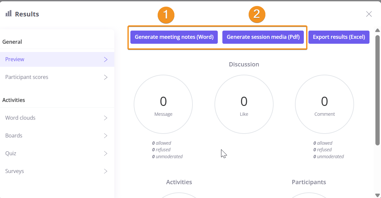381x198 pixels.
Task: Expand Word clouds chevron arrow
Action: point(106,118)
